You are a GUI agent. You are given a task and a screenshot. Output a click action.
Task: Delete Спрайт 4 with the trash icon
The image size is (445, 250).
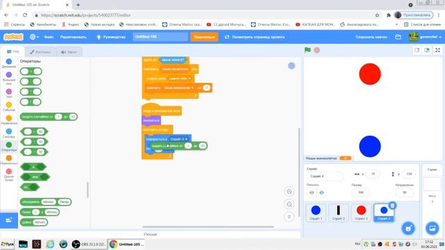[392, 206]
